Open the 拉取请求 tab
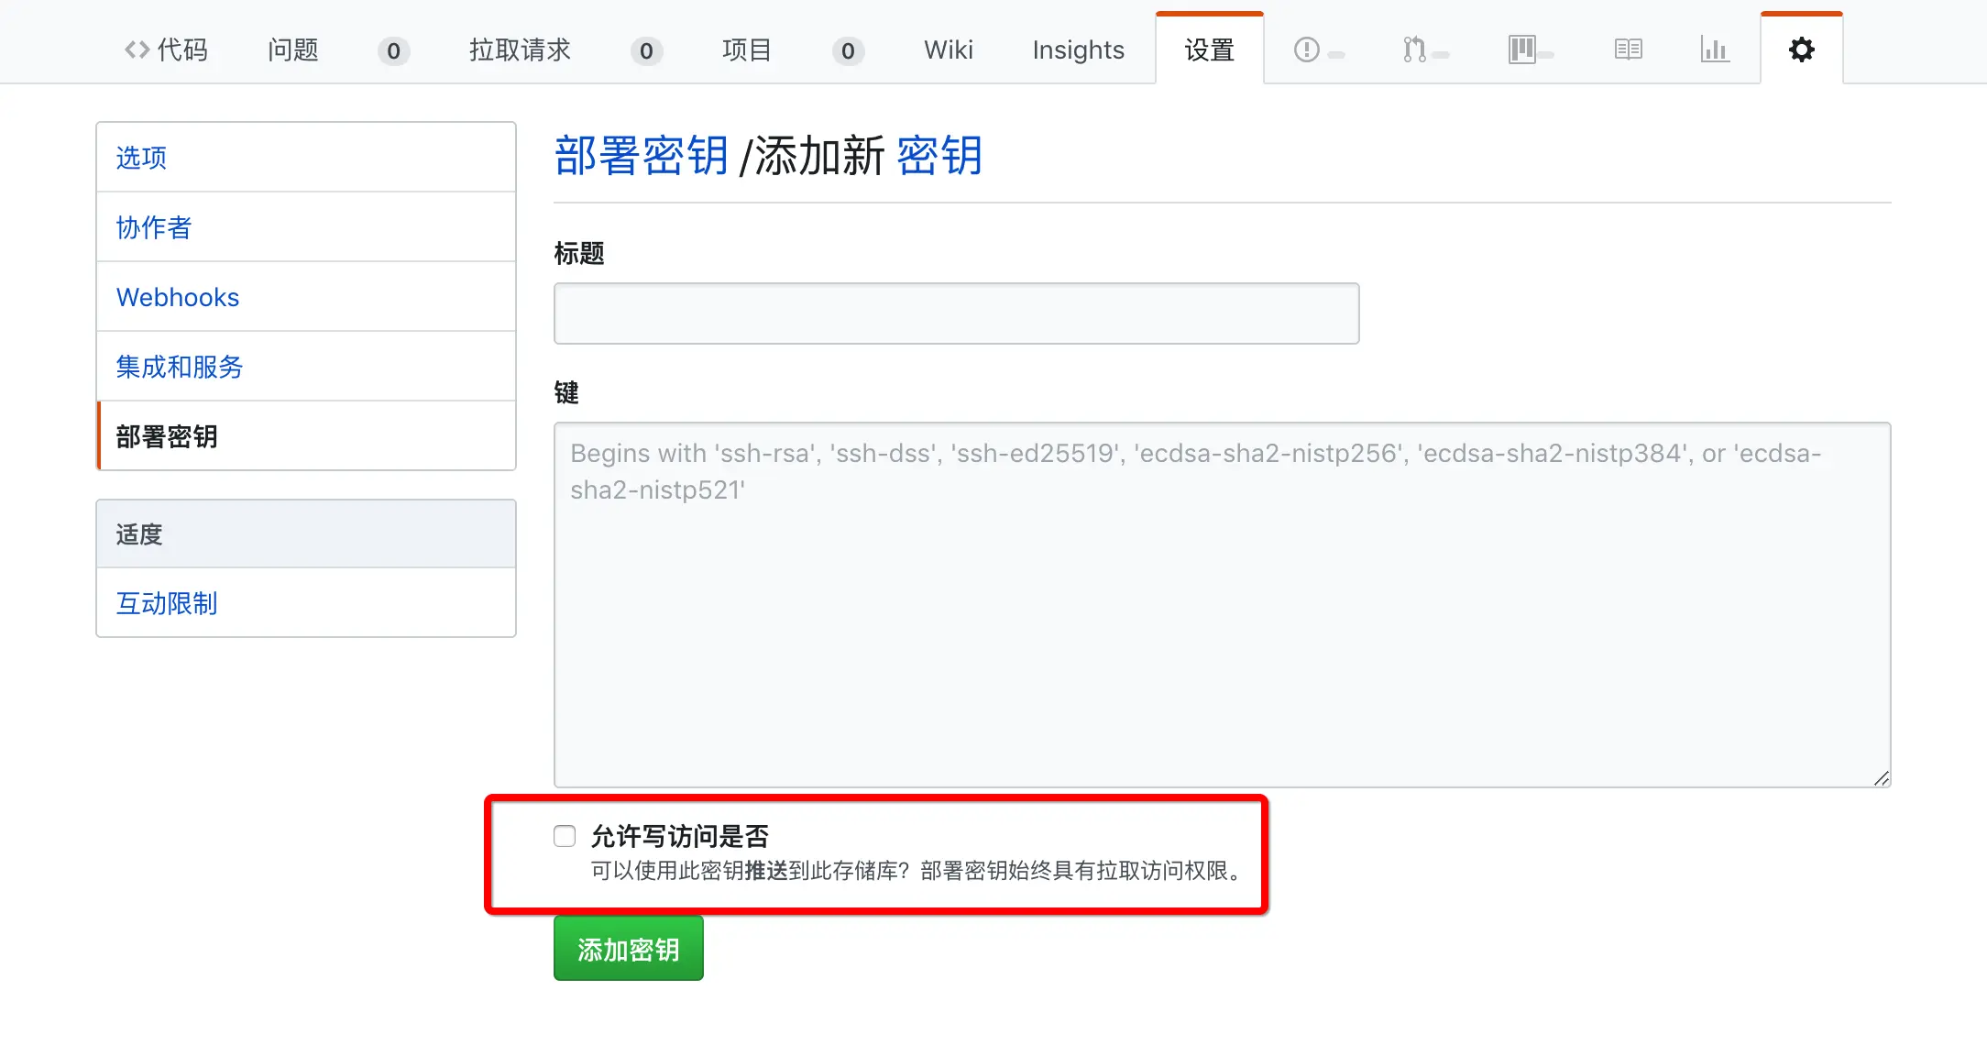The width and height of the screenshot is (1987, 1045). (520, 49)
